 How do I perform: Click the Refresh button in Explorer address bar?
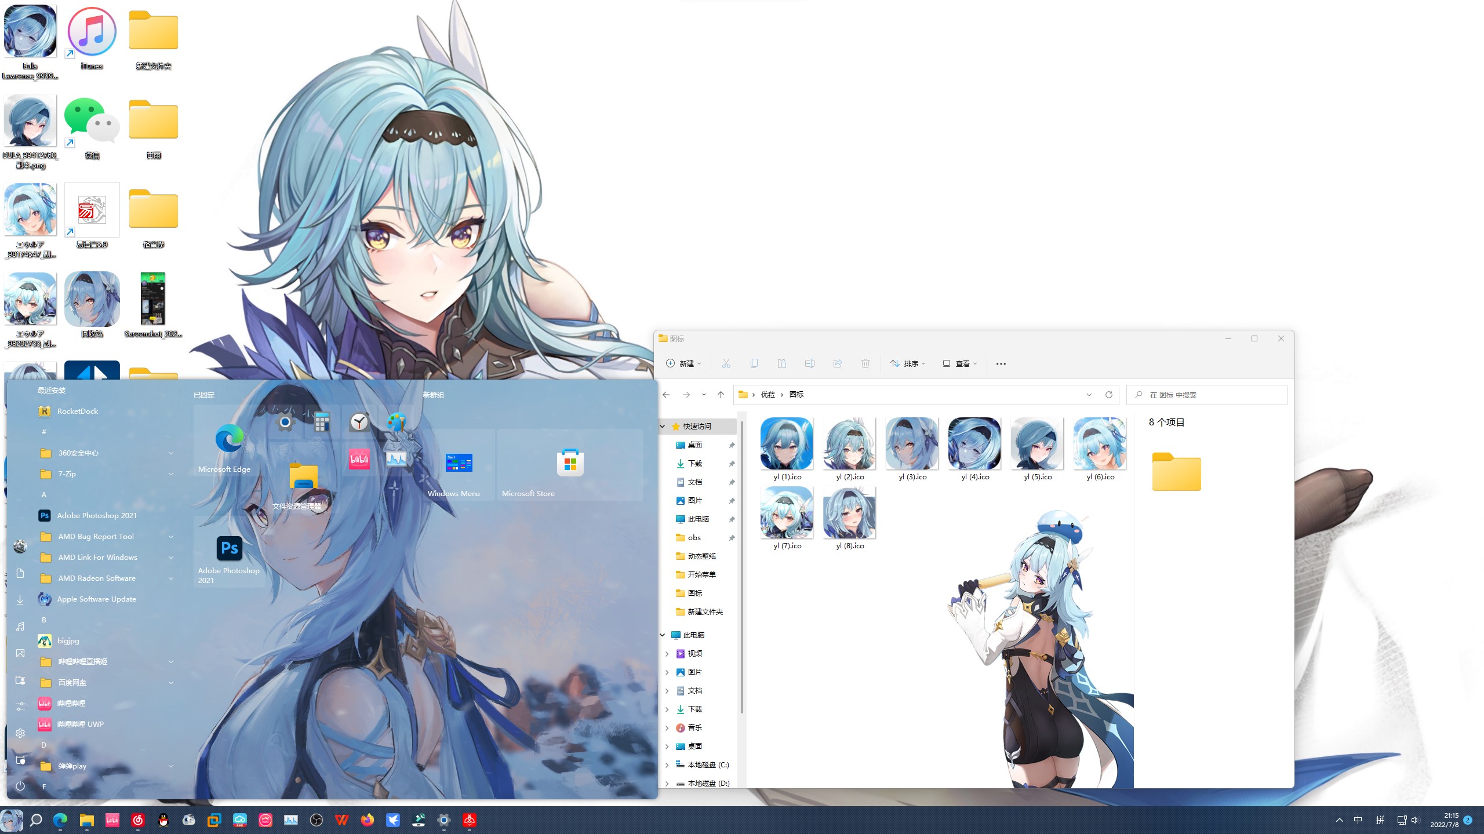(1108, 395)
